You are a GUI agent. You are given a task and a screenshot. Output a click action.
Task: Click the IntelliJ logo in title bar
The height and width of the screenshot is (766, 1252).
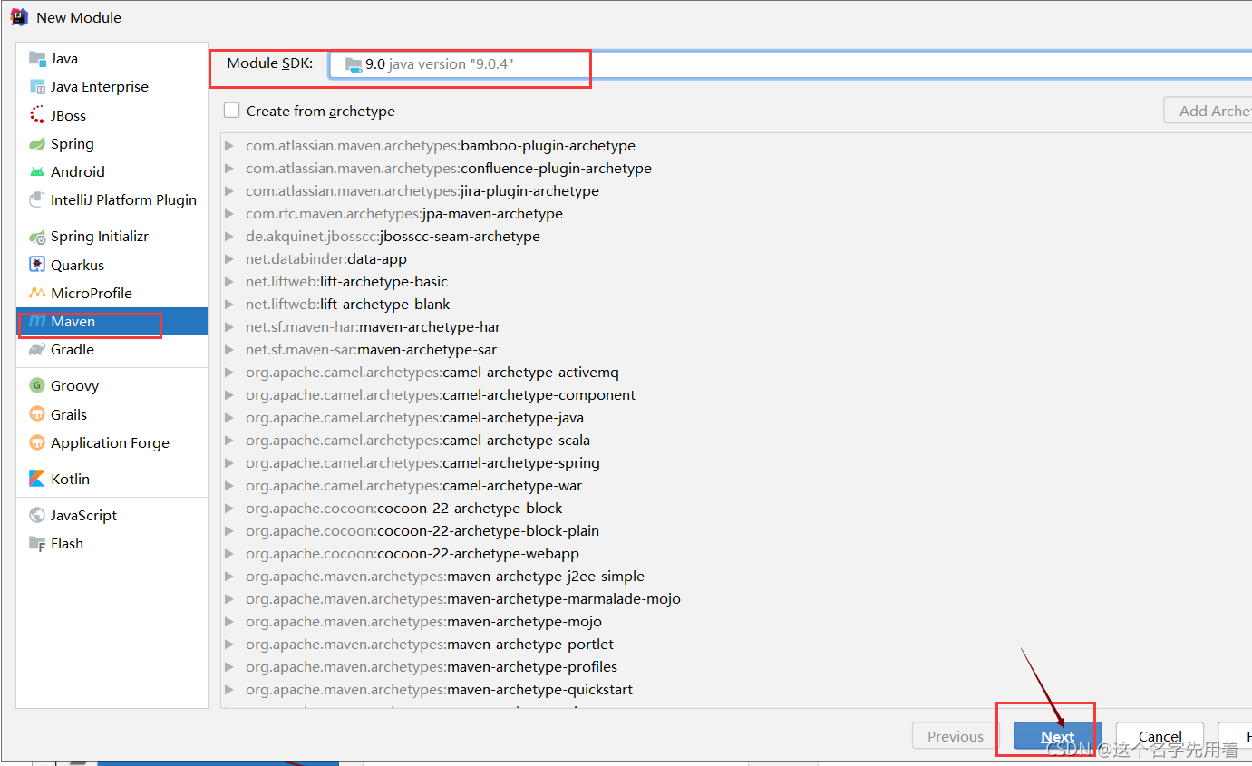coord(19,17)
